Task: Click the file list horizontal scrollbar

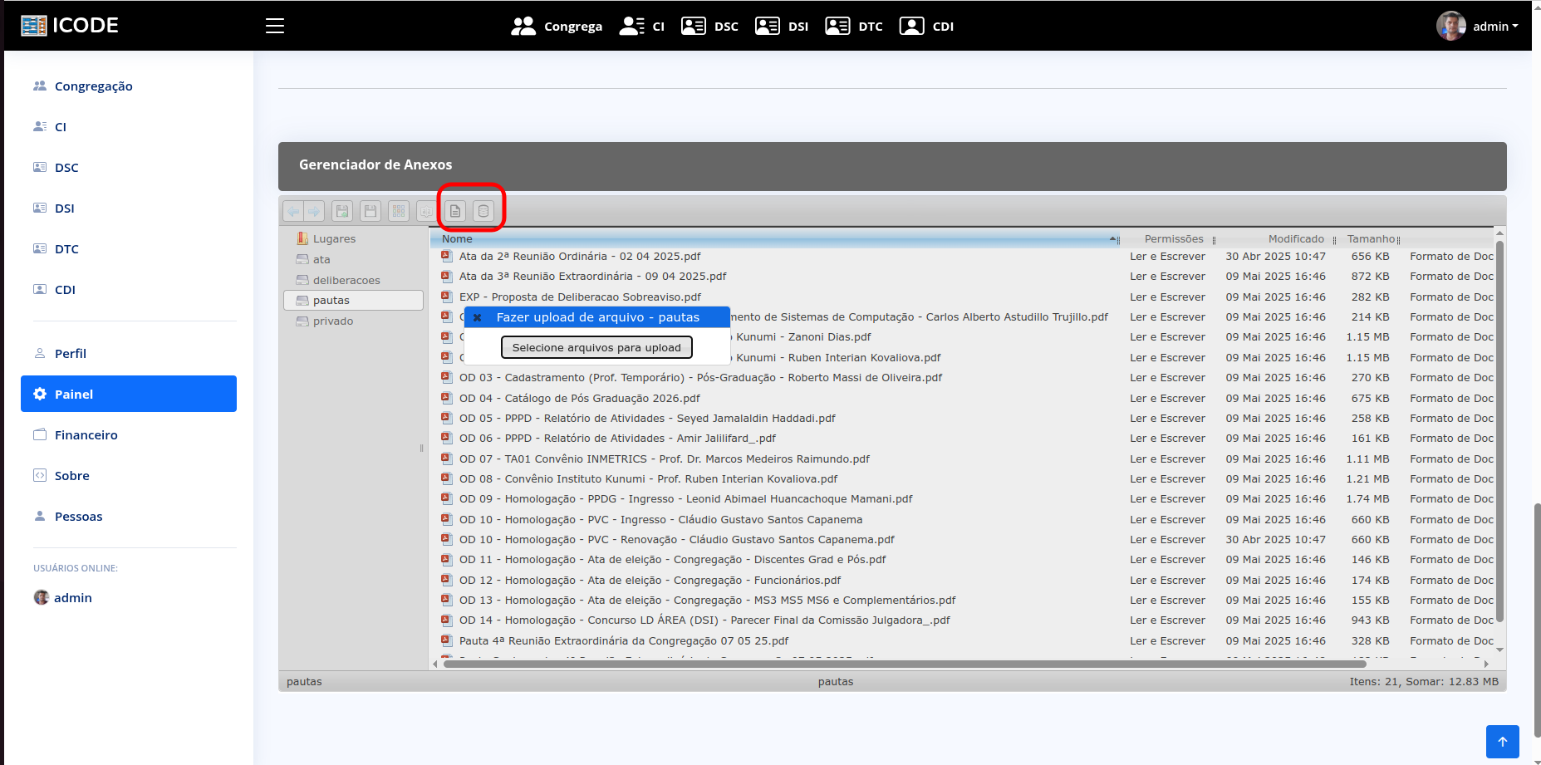Action: 904,664
